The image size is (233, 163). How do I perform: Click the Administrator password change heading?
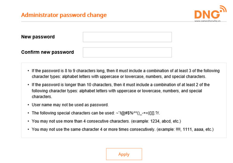(64, 15)
